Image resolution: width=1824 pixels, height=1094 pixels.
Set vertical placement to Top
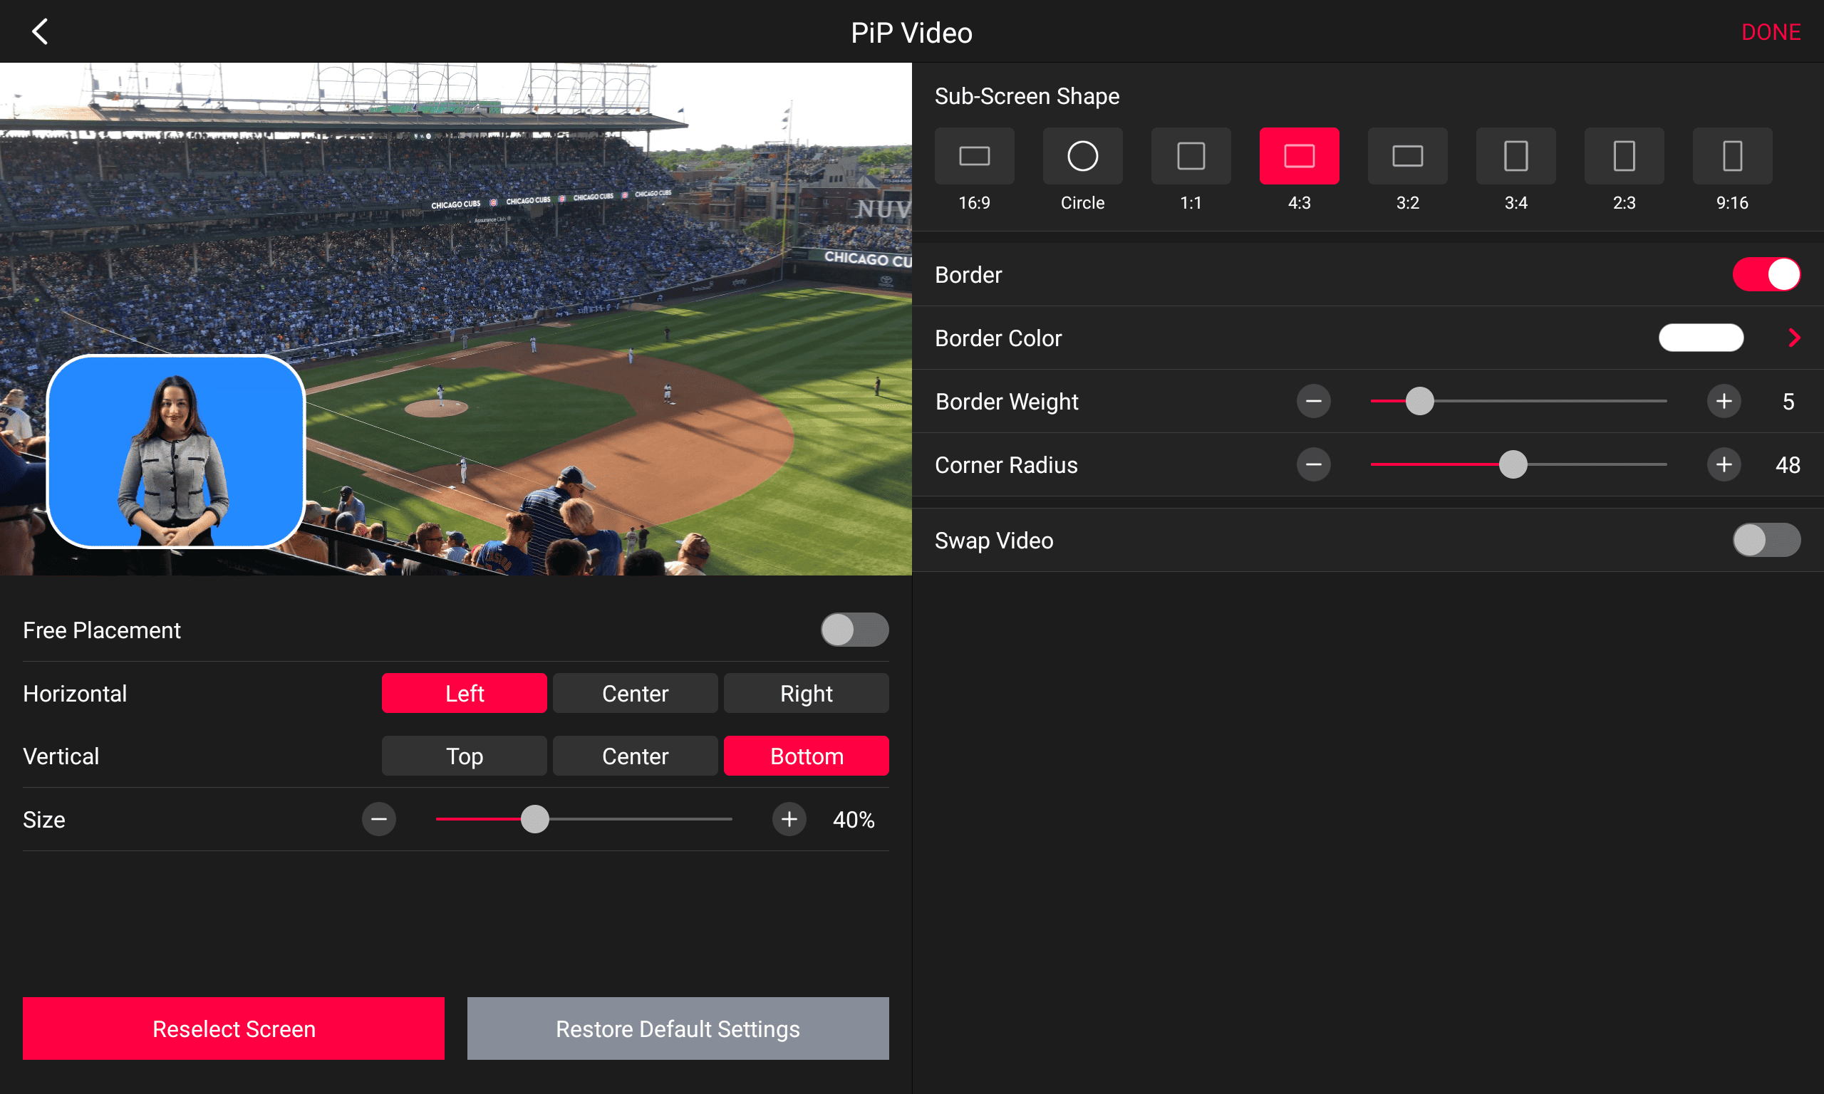(464, 755)
